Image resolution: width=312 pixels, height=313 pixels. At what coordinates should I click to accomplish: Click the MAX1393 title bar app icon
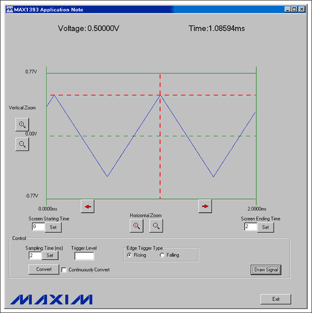[9, 10]
